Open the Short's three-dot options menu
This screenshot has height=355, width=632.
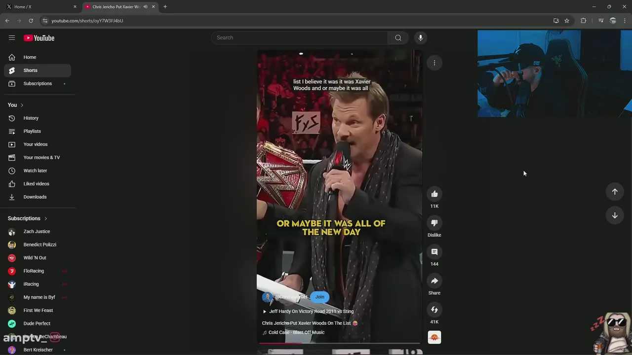(434, 63)
